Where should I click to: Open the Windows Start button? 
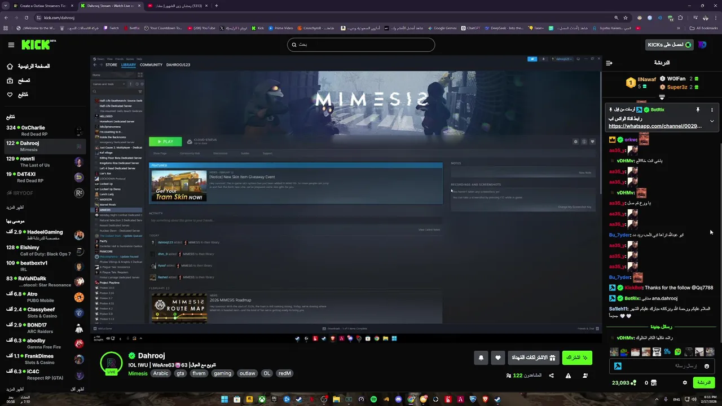[224, 400]
